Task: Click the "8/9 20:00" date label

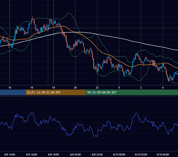Action: (75, 154)
